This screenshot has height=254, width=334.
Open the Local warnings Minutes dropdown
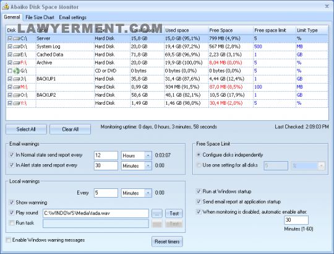pos(148,193)
